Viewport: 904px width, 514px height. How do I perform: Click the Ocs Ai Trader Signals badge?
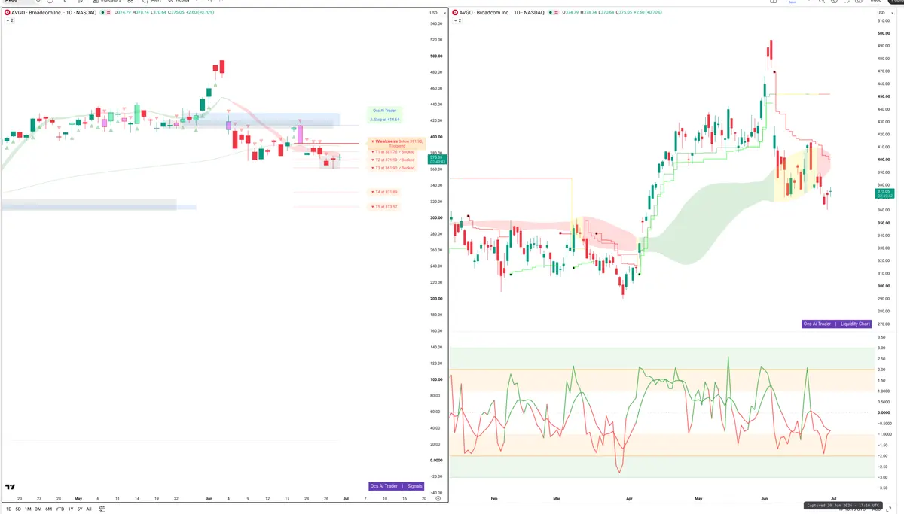click(x=397, y=486)
